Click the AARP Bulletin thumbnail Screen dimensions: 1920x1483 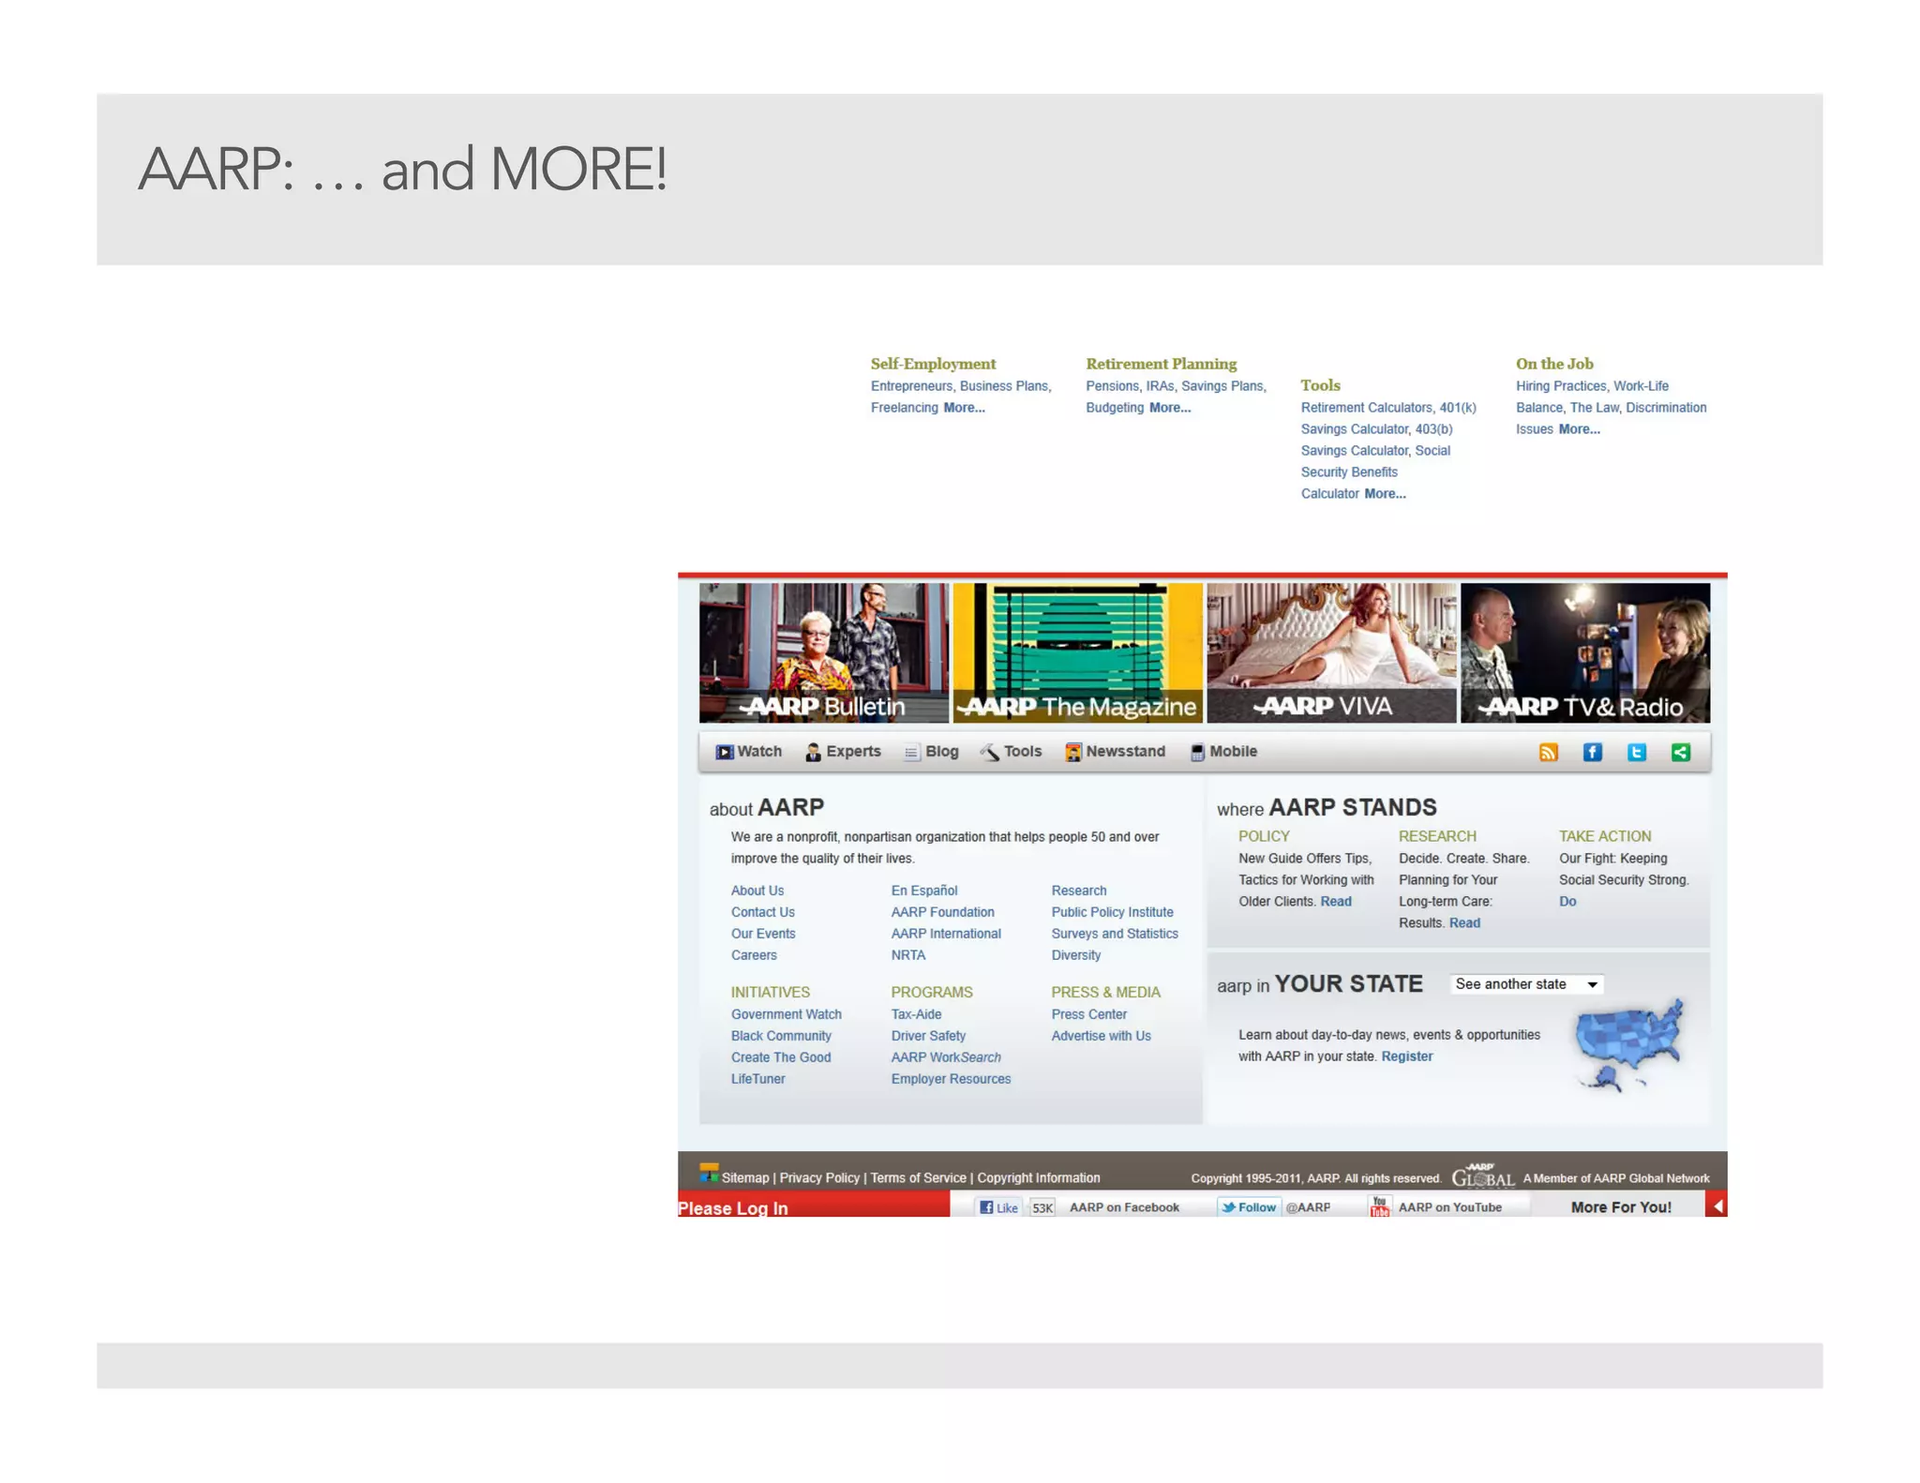pyautogui.click(x=823, y=652)
